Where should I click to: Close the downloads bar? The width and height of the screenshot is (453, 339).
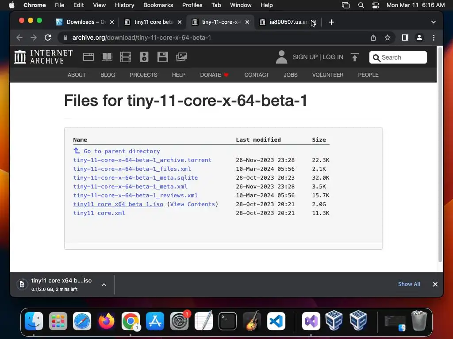[x=435, y=284]
